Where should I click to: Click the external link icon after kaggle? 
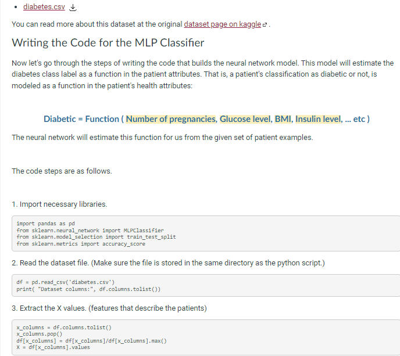pyautogui.click(x=265, y=25)
